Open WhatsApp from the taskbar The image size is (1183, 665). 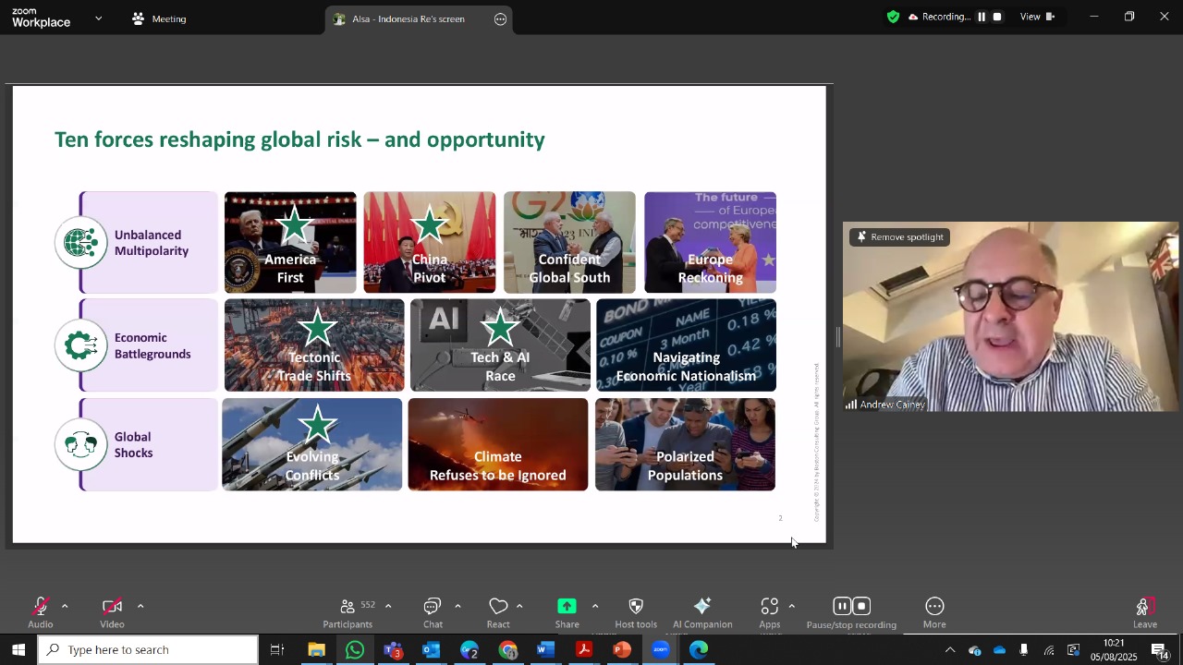[x=355, y=650]
